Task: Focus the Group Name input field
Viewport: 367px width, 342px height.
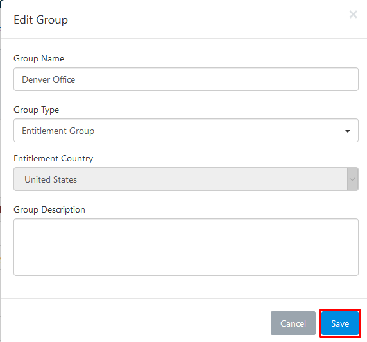Action: pyautogui.click(x=186, y=79)
